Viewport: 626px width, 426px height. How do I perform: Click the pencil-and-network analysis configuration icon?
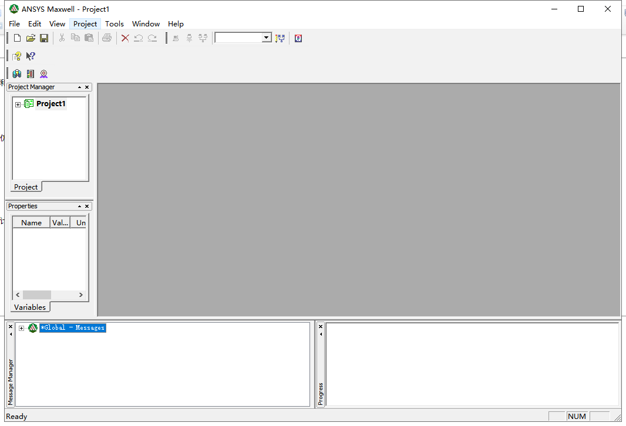(x=280, y=38)
